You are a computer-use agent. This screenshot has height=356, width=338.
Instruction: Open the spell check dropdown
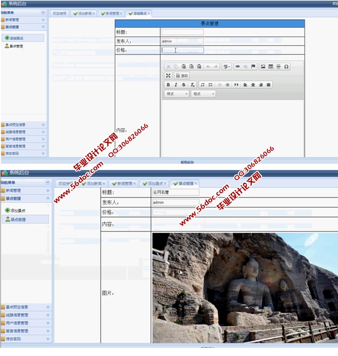pos(227,66)
